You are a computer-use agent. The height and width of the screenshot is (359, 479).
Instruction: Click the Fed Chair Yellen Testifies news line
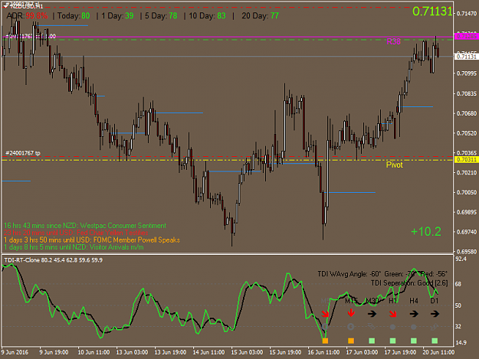tap(76, 233)
